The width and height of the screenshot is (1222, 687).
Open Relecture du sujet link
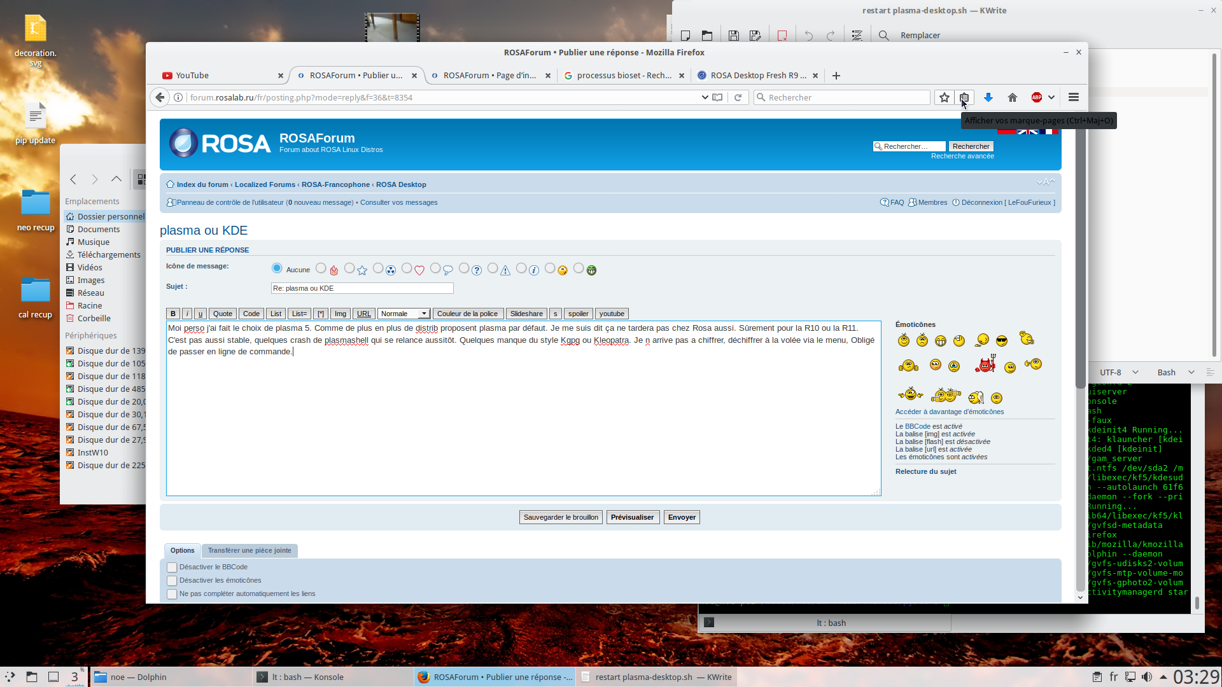925,471
